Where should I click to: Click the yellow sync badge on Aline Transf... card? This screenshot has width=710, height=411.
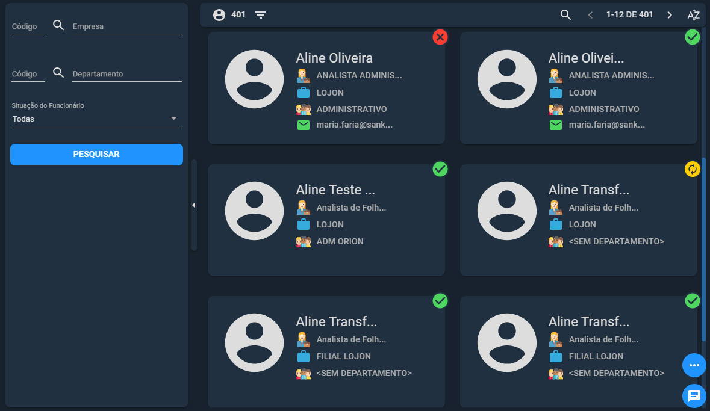tap(693, 169)
